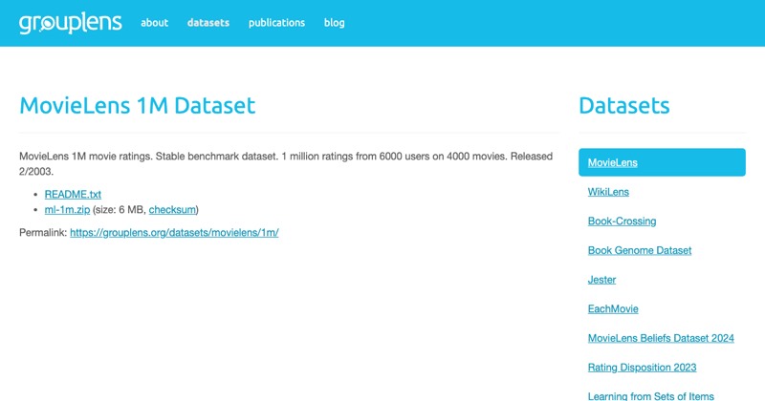
Task: Click the Datasets sidebar heading
Action: tap(624, 105)
